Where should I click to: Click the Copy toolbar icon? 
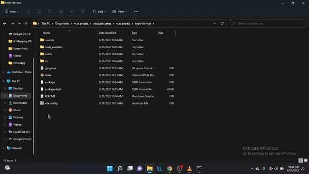coord(40,12)
